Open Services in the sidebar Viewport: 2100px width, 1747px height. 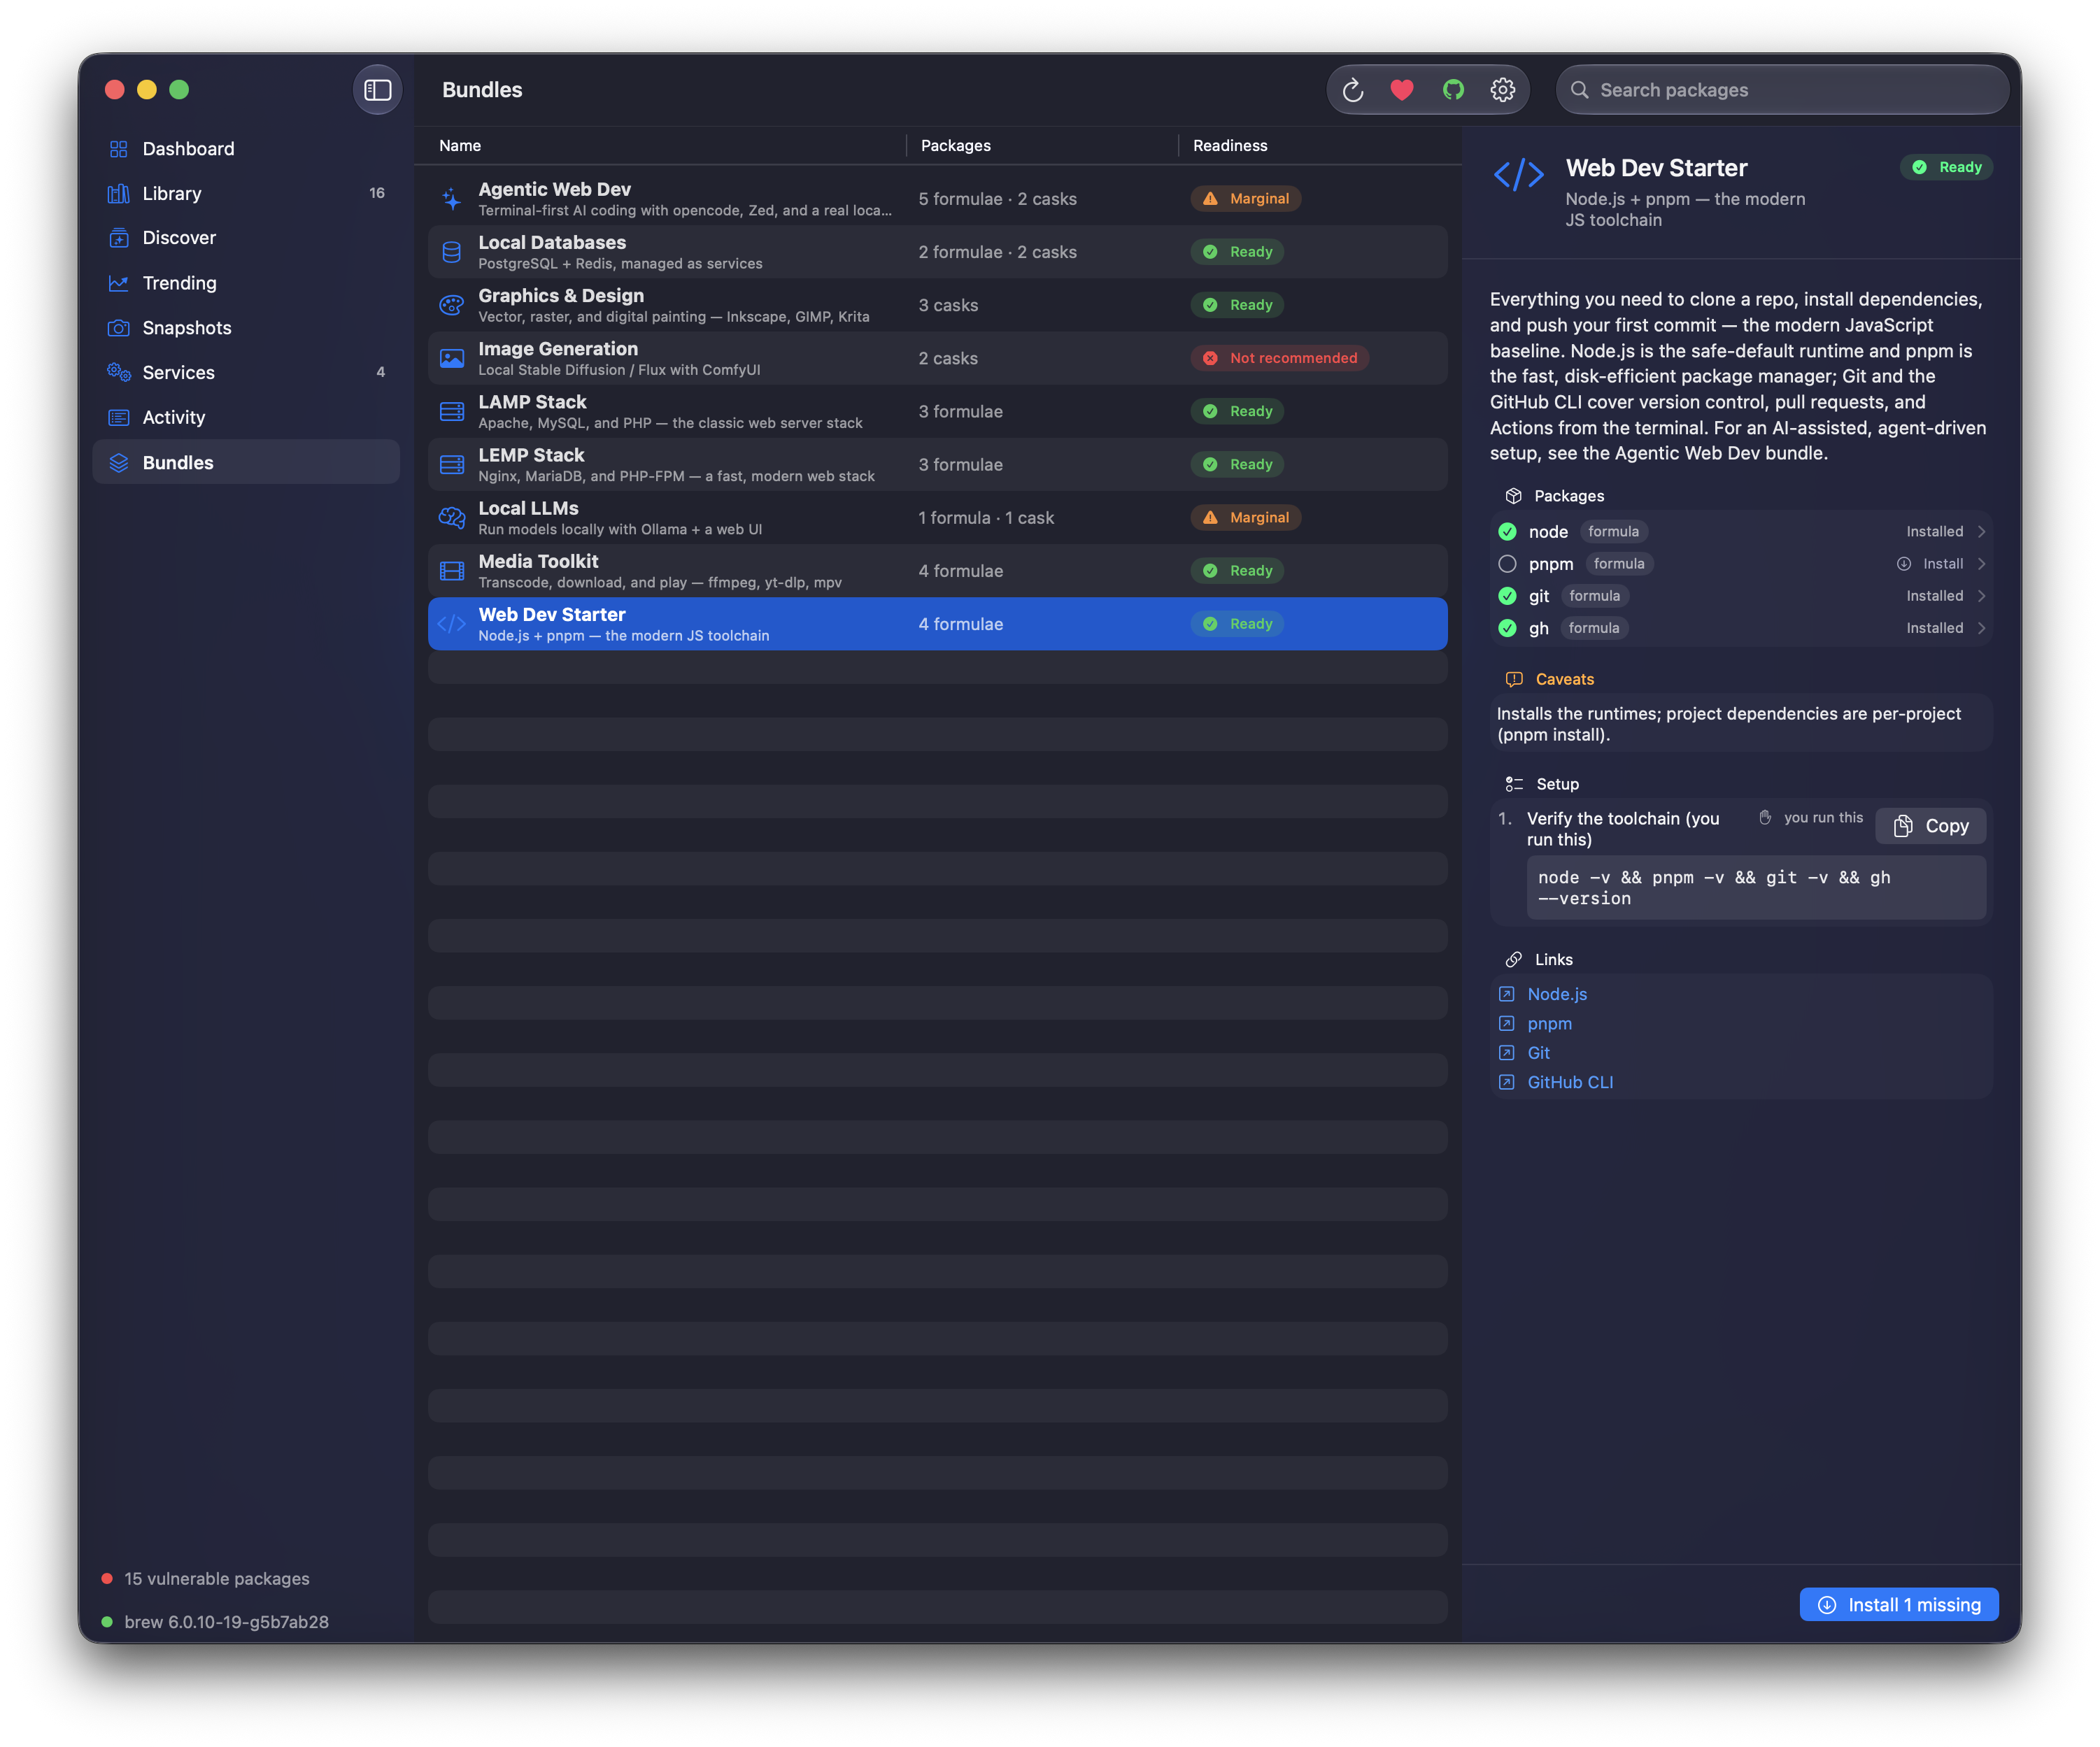tap(246, 372)
